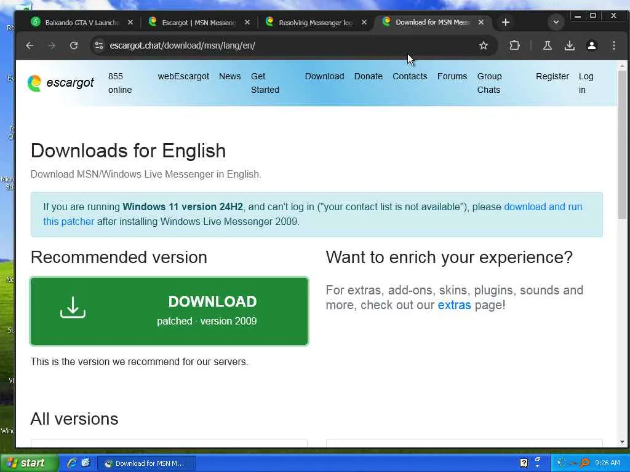Click the Downloads for English heading

pos(128,151)
